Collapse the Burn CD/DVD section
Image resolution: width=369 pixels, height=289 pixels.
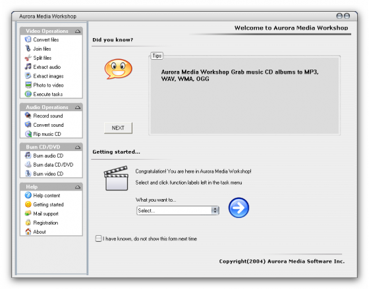(78, 147)
